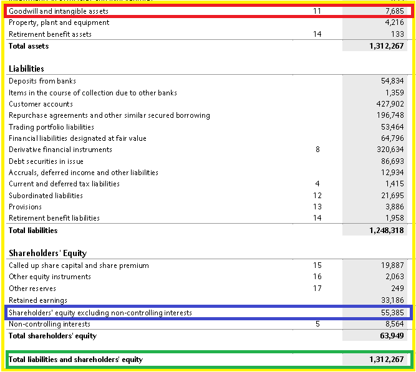Select the value 320,634
The height and width of the screenshot is (372, 416).
pyautogui.click(x=390, y=150)
